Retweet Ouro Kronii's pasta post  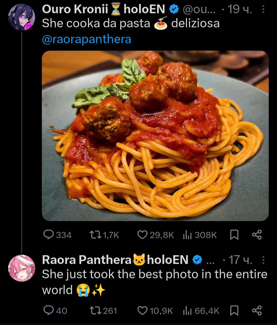(95, 235)
